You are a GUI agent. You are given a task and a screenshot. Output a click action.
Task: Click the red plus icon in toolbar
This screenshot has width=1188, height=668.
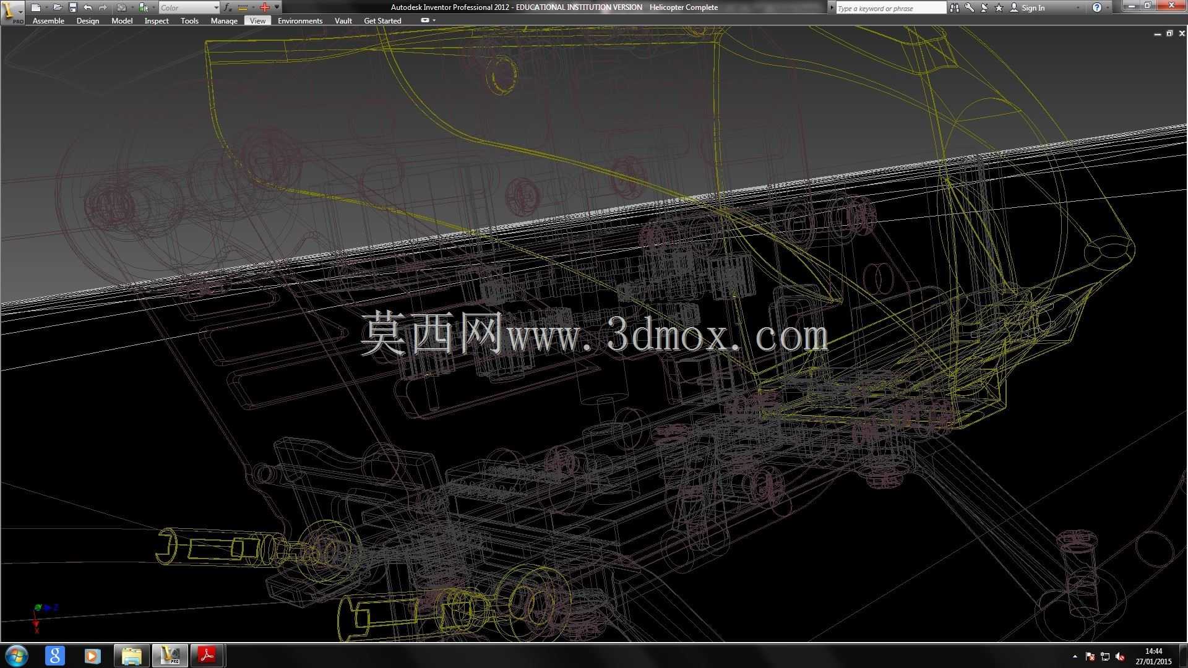265,7
